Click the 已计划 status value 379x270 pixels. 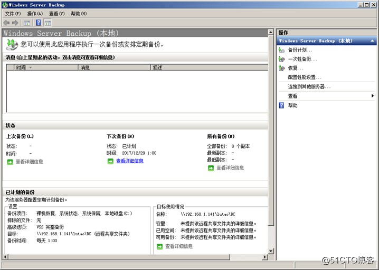129,146
